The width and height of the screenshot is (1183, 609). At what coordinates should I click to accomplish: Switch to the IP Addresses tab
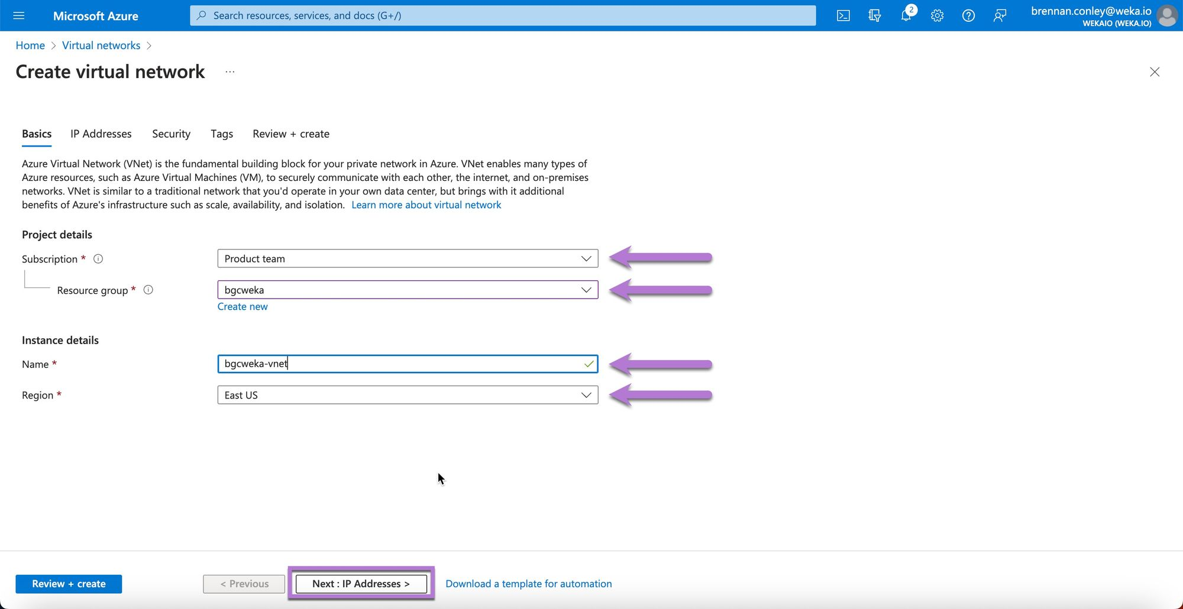point(101,134)
